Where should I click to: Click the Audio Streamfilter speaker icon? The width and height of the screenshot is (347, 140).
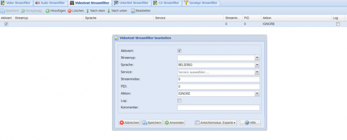37,3
